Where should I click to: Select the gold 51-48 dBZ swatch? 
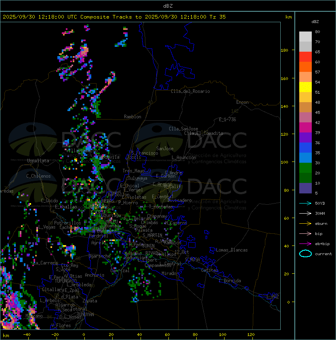click(x=305, y=97)
